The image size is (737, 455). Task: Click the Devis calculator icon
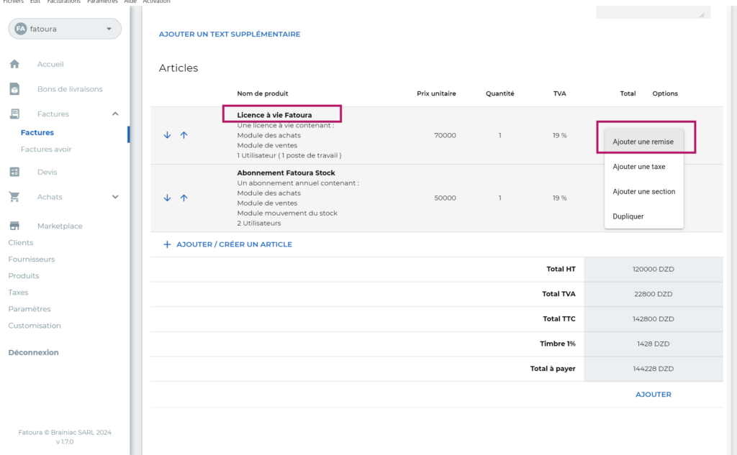click(x=14, y=172)
